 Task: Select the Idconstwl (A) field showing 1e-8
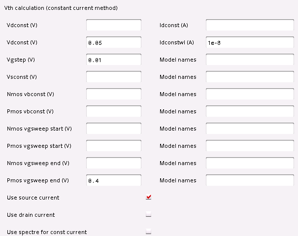(x=250, y=42)
